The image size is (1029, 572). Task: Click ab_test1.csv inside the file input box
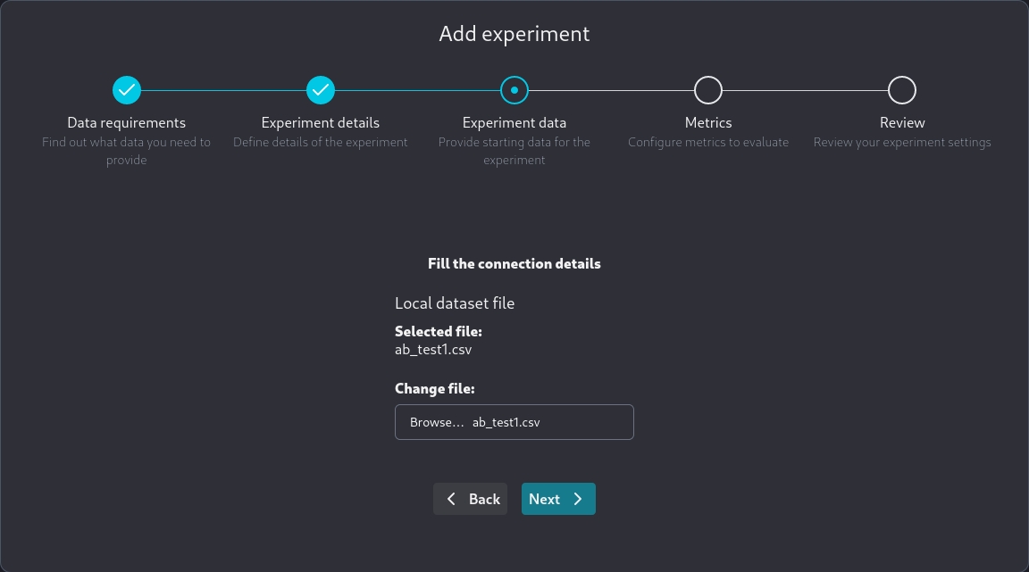[506, 422]
